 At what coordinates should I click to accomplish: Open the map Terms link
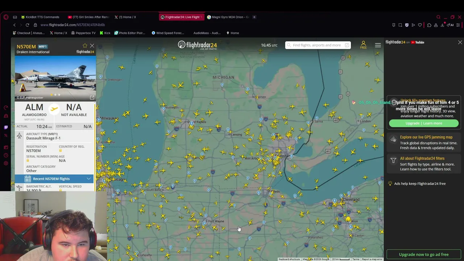tap(356, 259)
